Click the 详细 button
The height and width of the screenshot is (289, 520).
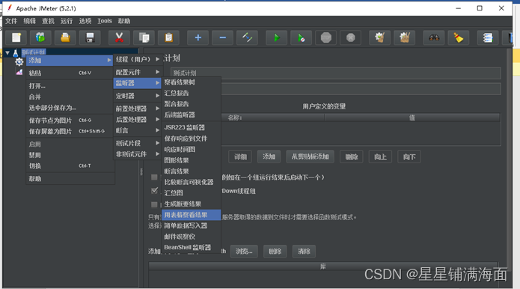point(240,157)
